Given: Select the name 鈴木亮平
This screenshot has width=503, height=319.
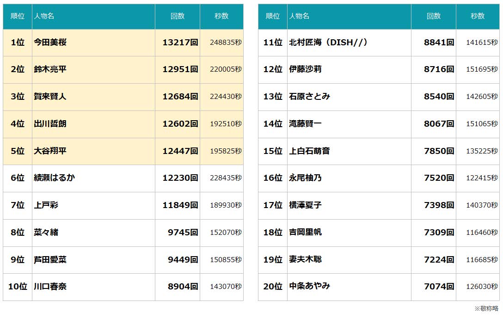Looking at the screenshot, I should (x=50, y=69).
